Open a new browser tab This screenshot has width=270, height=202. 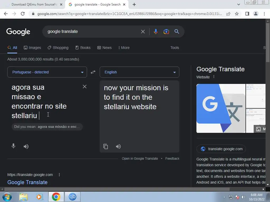[x=134, y=4]
